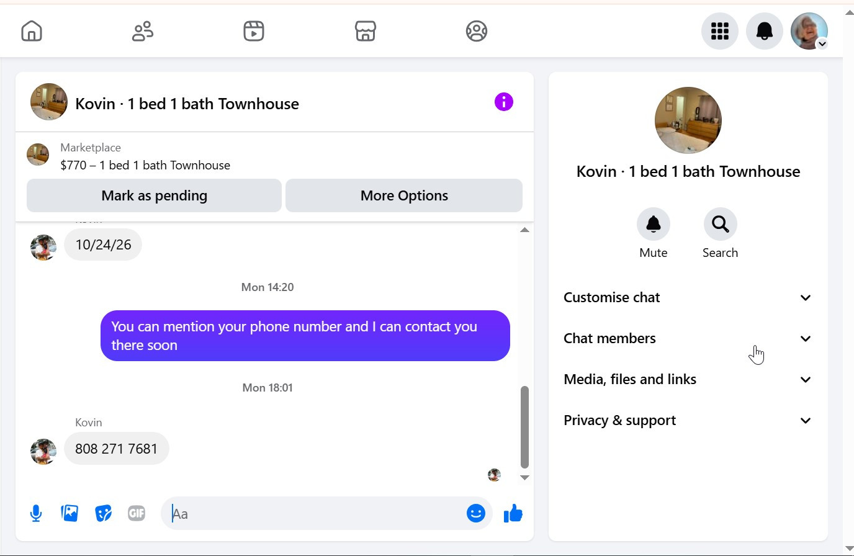Open the GIF picker
Screen dimensions: 854x556
tap(137, 513)
